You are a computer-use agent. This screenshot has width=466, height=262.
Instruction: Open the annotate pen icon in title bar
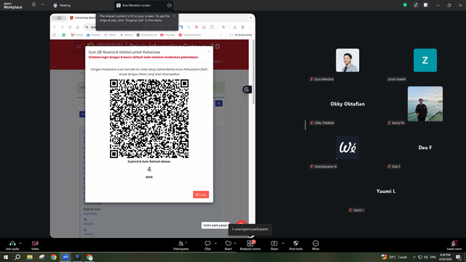[x=416, y=5]
